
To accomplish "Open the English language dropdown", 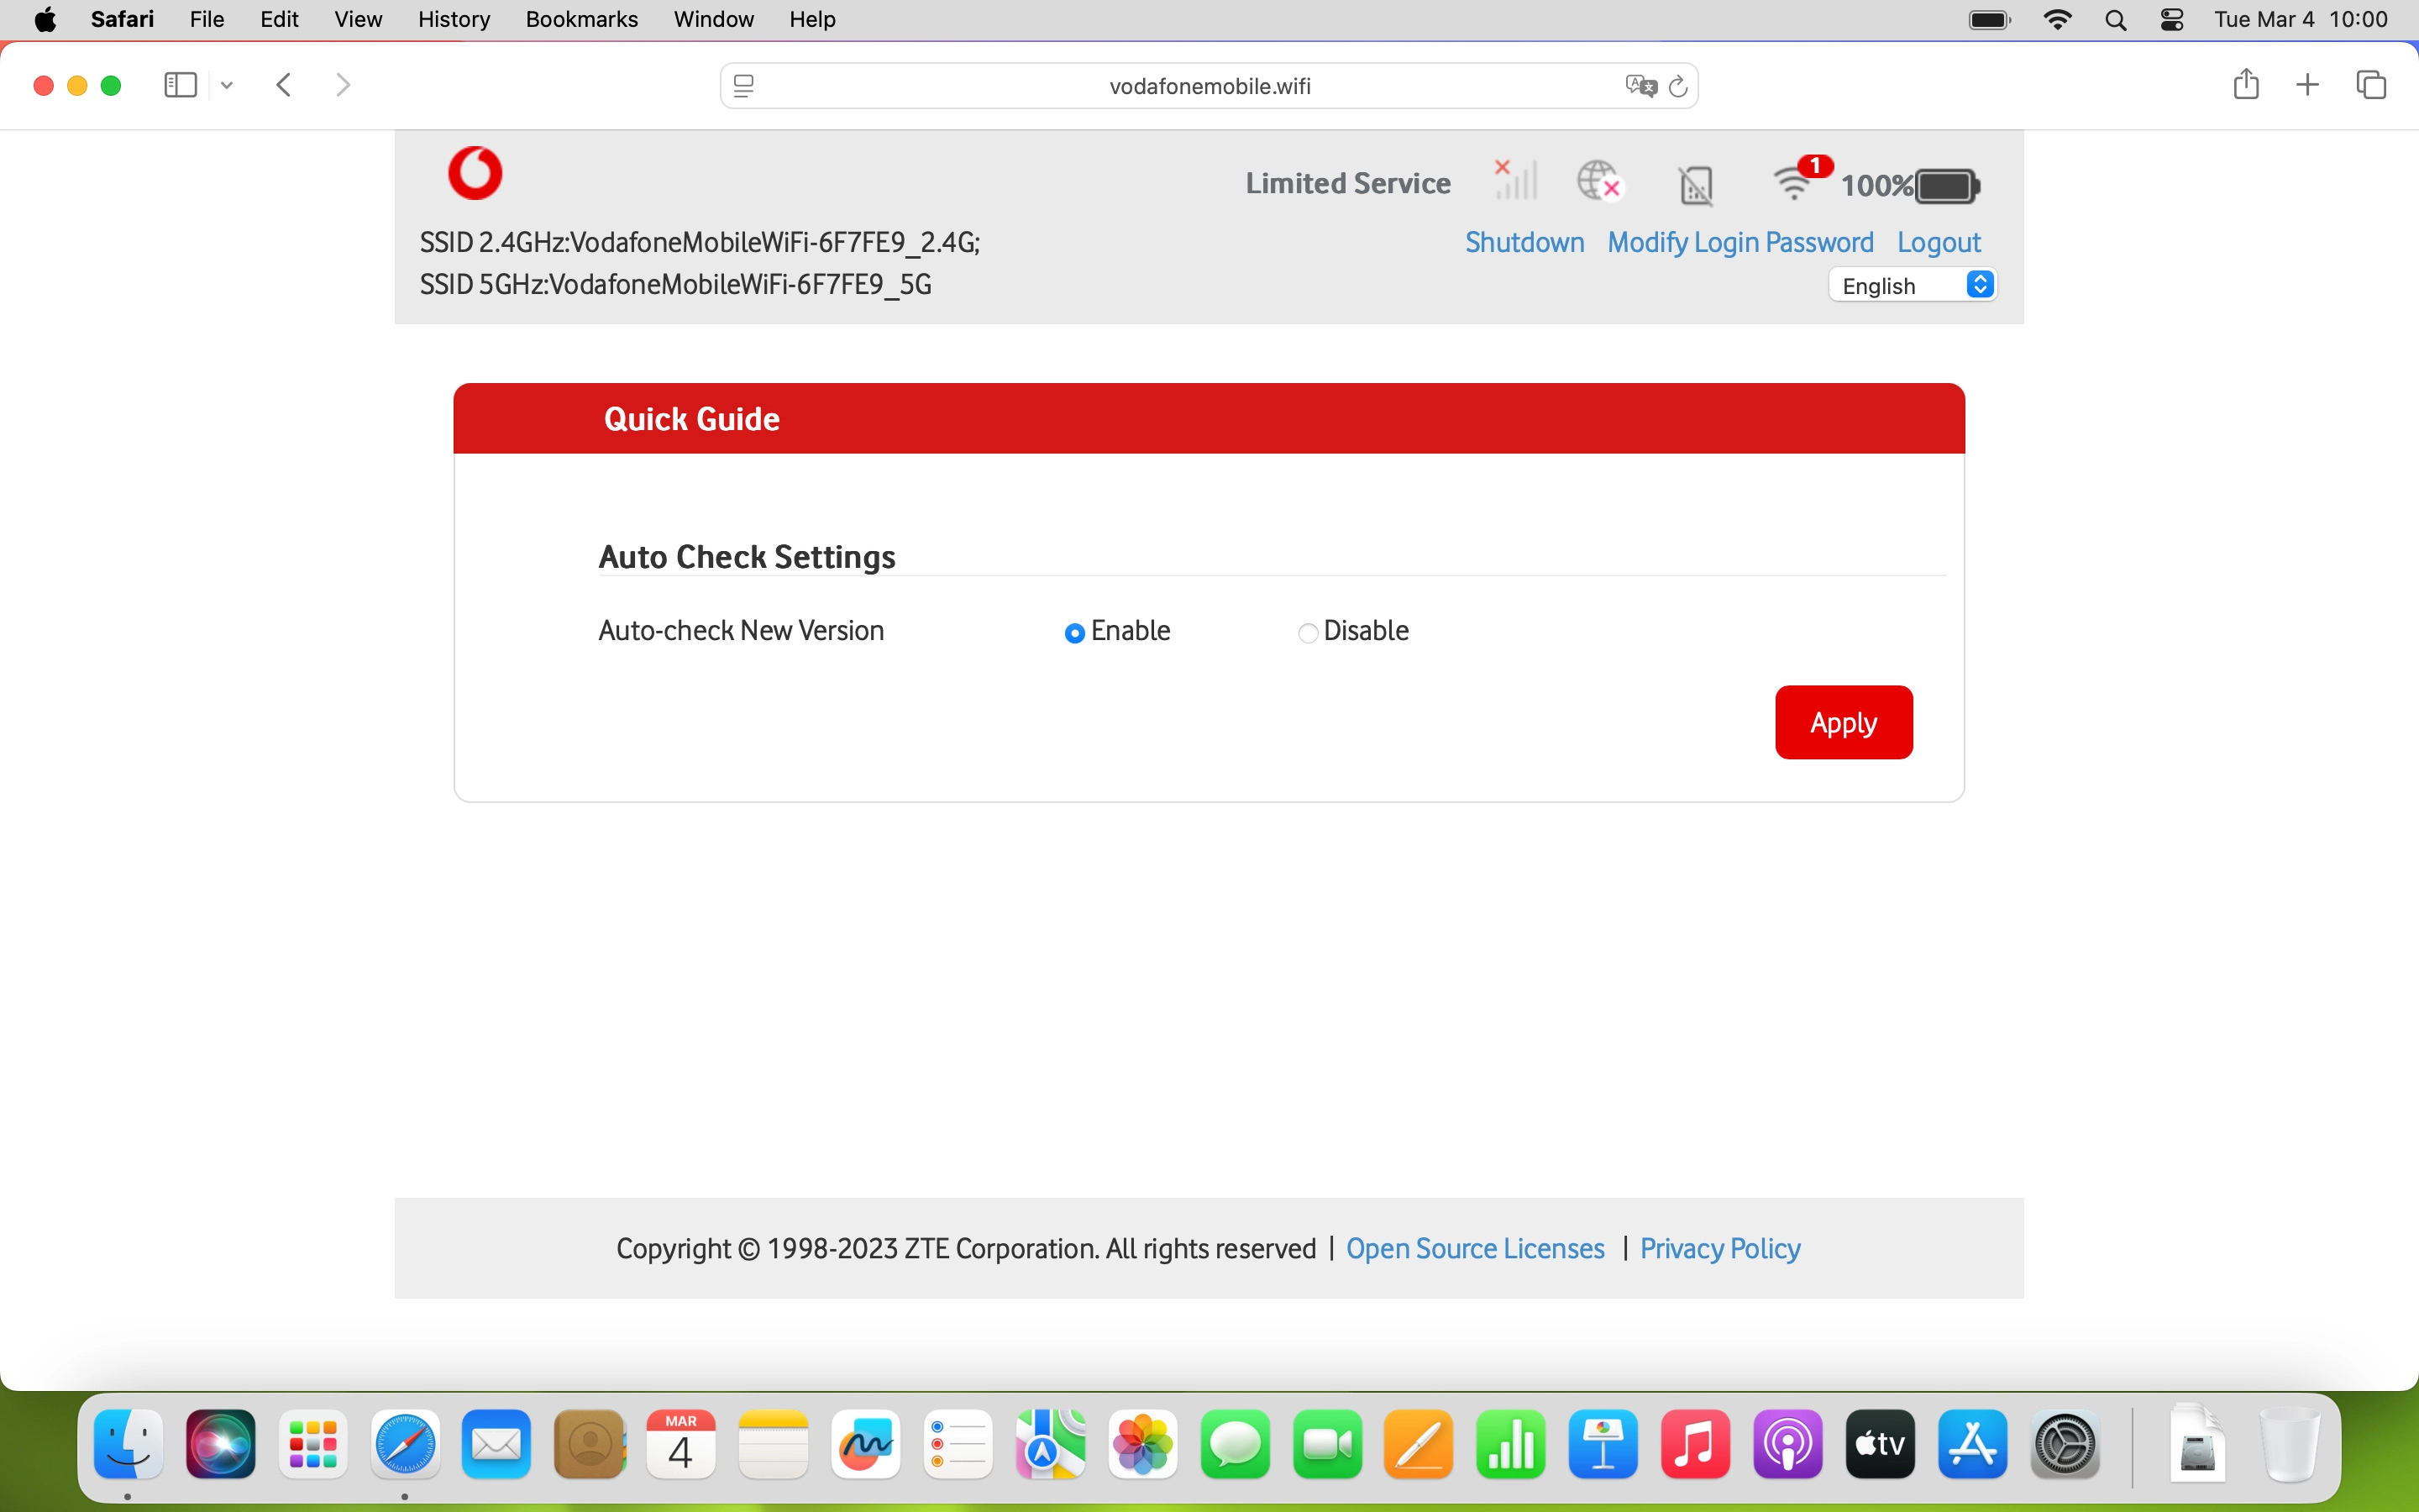I will coord(1913,286).
